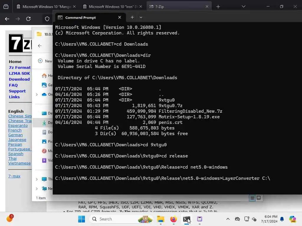302x226 pixels.
Task: Click the browser forward arrow button
Action: 17,19
